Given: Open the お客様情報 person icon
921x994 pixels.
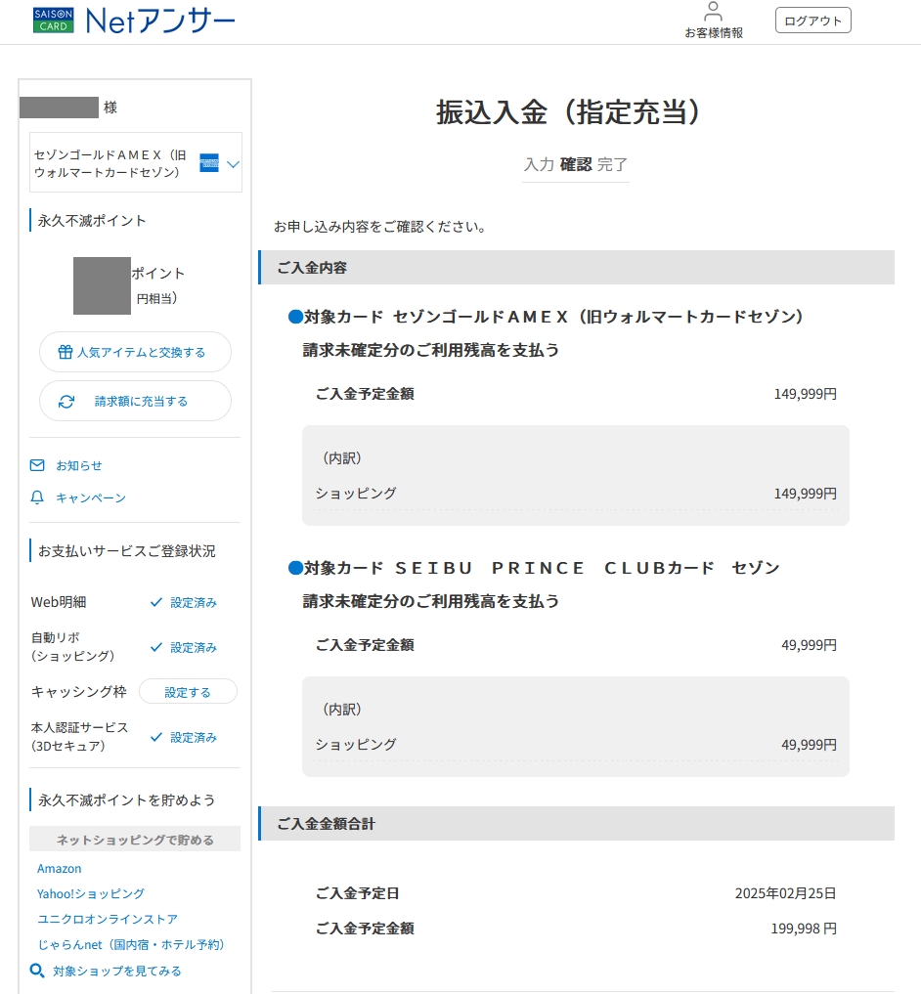Looking at the screenshot, I should 713,12.
